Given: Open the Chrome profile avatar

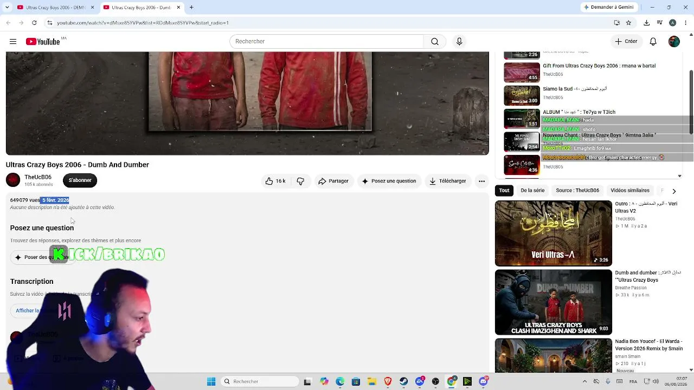Looking at the screenshot, I should (672, 23).
